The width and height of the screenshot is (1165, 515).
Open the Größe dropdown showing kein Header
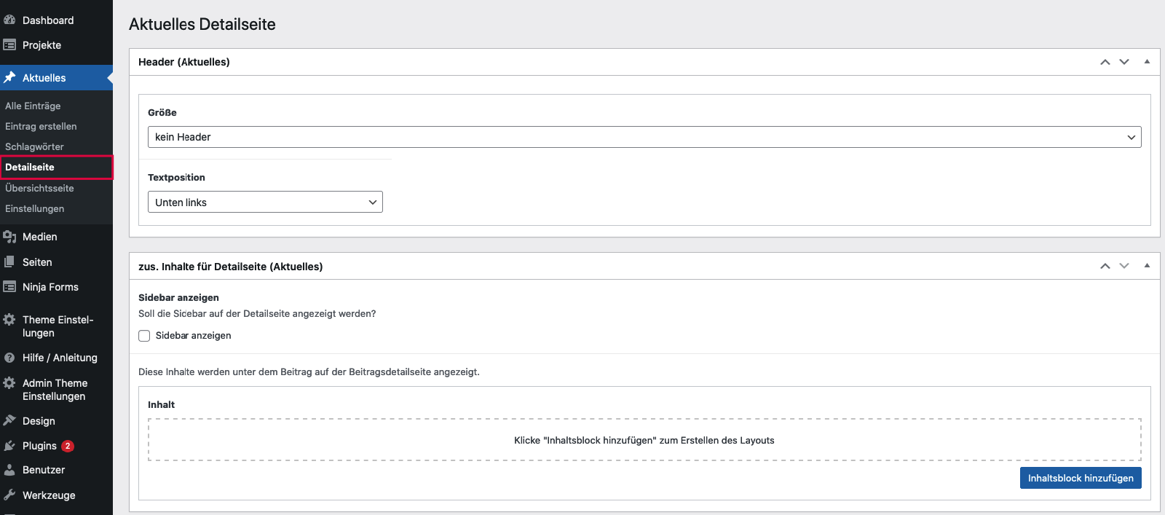644,137
